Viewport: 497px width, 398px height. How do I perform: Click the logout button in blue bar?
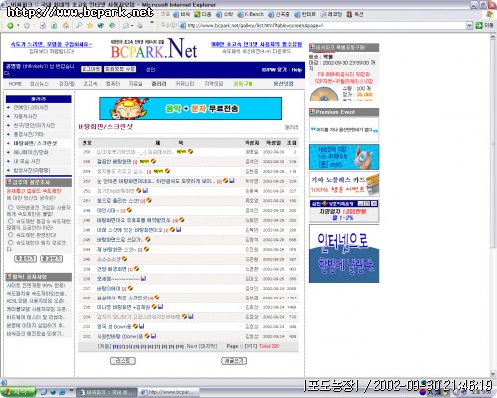[91, 69]
